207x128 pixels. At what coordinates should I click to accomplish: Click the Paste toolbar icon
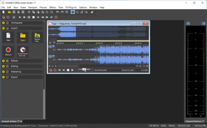(x=38, y=12)
